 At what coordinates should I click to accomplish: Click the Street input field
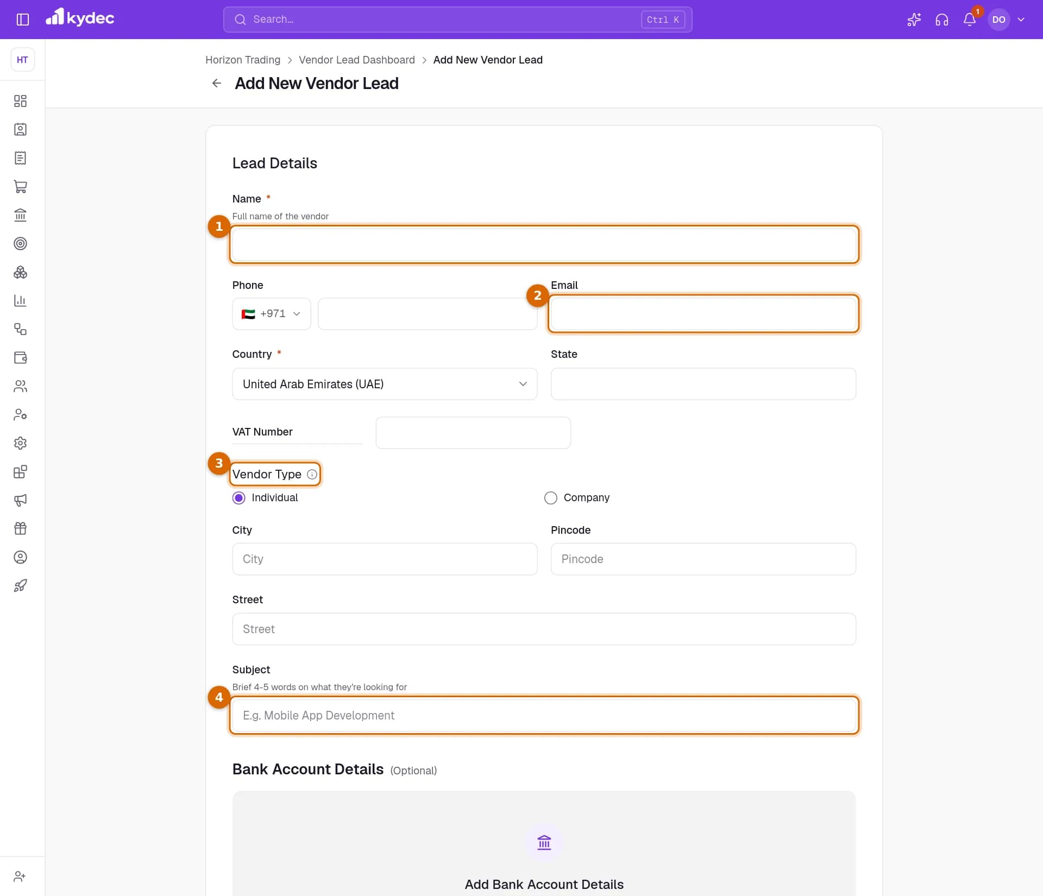pyautogui.click(x=544, y=629)
